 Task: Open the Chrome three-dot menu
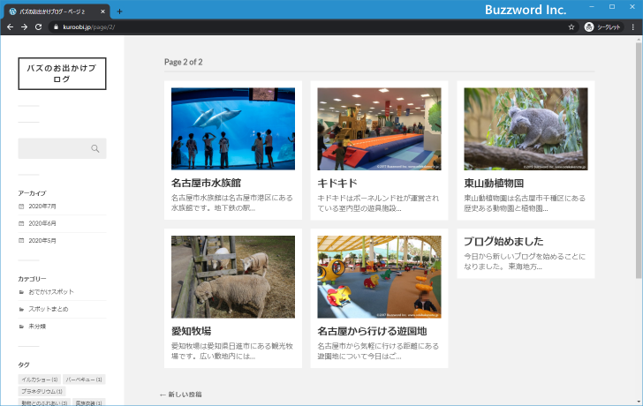pyautogui.click(x=632, y=27)
